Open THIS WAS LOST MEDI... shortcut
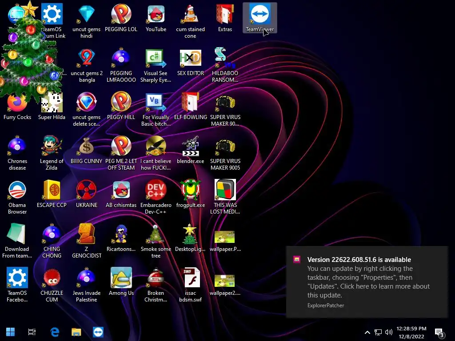 (225, 197)
